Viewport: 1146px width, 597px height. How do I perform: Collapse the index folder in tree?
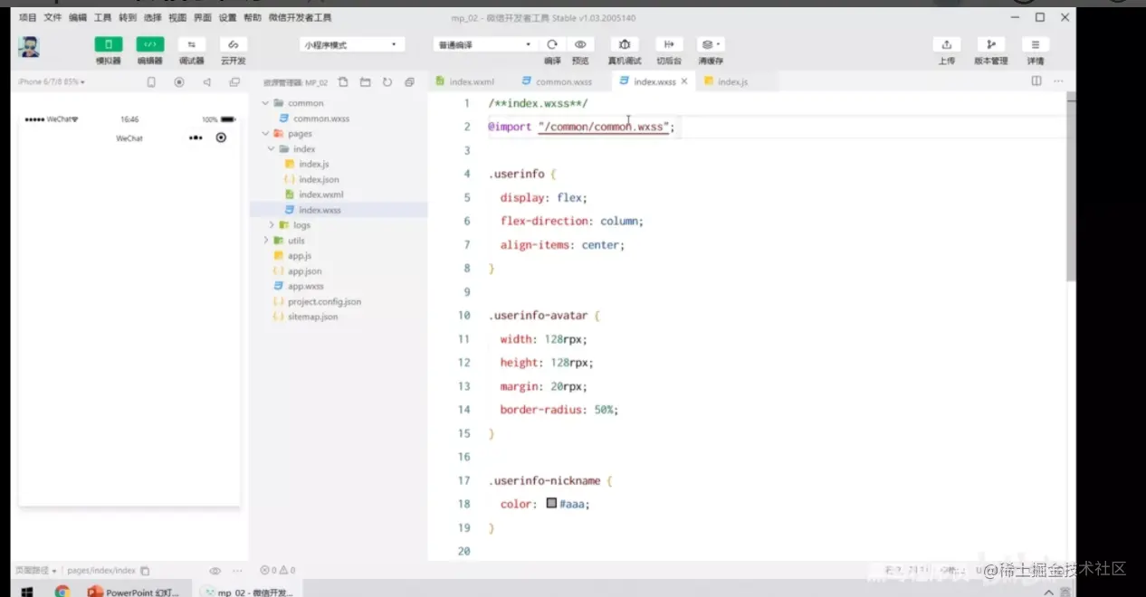tap(271, 149)
